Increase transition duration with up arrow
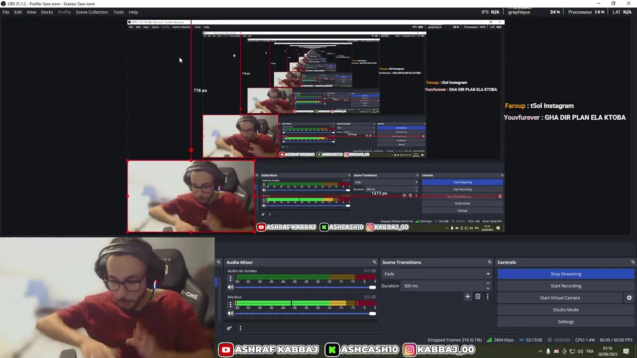This screenshot has width=637, height=358. click(x=488, y=283)
